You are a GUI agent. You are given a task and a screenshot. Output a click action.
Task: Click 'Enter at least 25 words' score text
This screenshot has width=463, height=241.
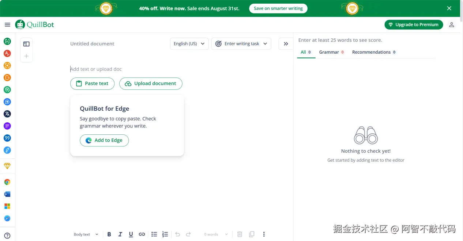coord(340,40)
